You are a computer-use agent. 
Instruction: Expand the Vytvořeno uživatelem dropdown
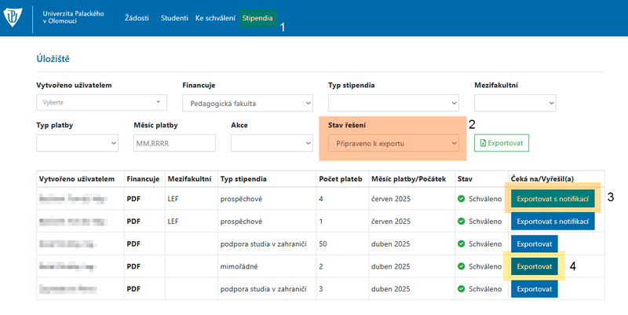point(102,102)
